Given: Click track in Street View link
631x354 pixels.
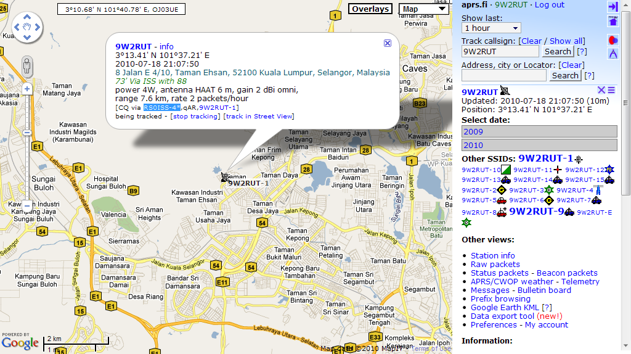Looking at the screenshot, I should (x=259, y=117).
